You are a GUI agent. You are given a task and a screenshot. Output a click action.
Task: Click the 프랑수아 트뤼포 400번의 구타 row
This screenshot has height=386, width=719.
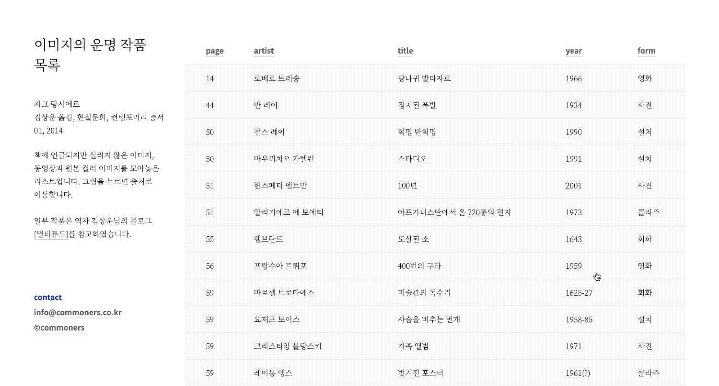tap(435, 266)
